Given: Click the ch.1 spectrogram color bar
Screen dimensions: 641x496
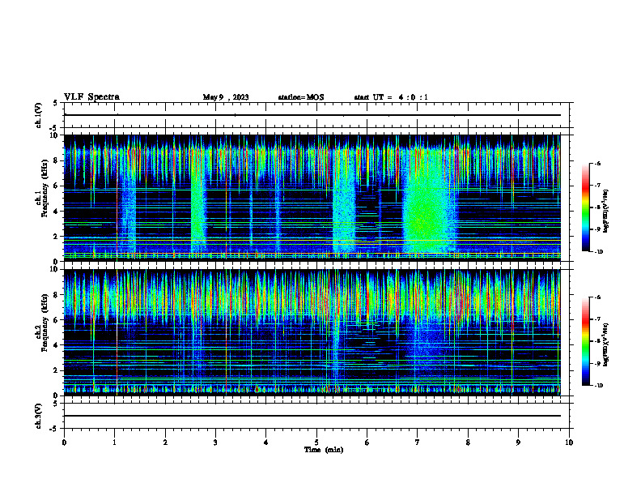Looking at the screenshot, I should pos(586,207).
